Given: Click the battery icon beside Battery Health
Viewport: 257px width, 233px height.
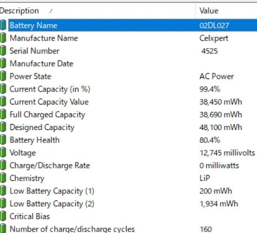Looking at the screenshot, I should coord(3,140).
